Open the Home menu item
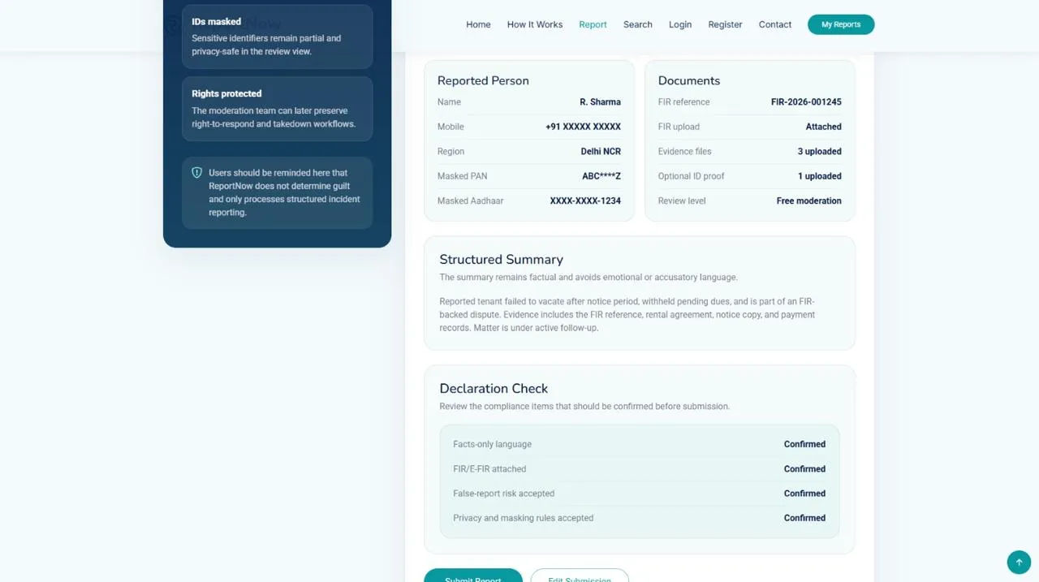Image resolution: width=1039 pixels, height=582 pixels. pos(478,24)
